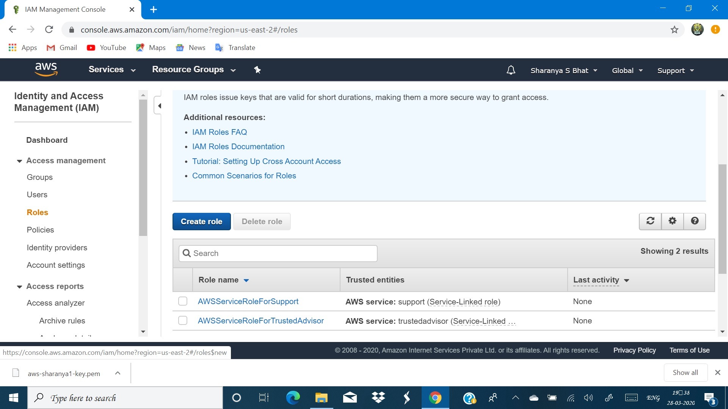Open the Apps bookmark shortcut

pos(23,47)
